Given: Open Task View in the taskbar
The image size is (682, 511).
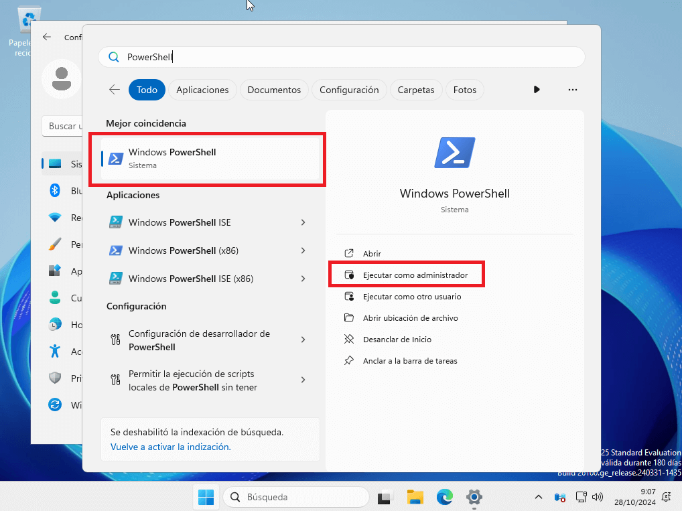Looking at the screenshot, I should point(385,497).
